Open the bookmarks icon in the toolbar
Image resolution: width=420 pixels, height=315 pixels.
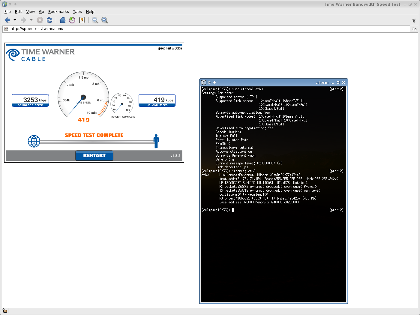(x=82, y=20)
